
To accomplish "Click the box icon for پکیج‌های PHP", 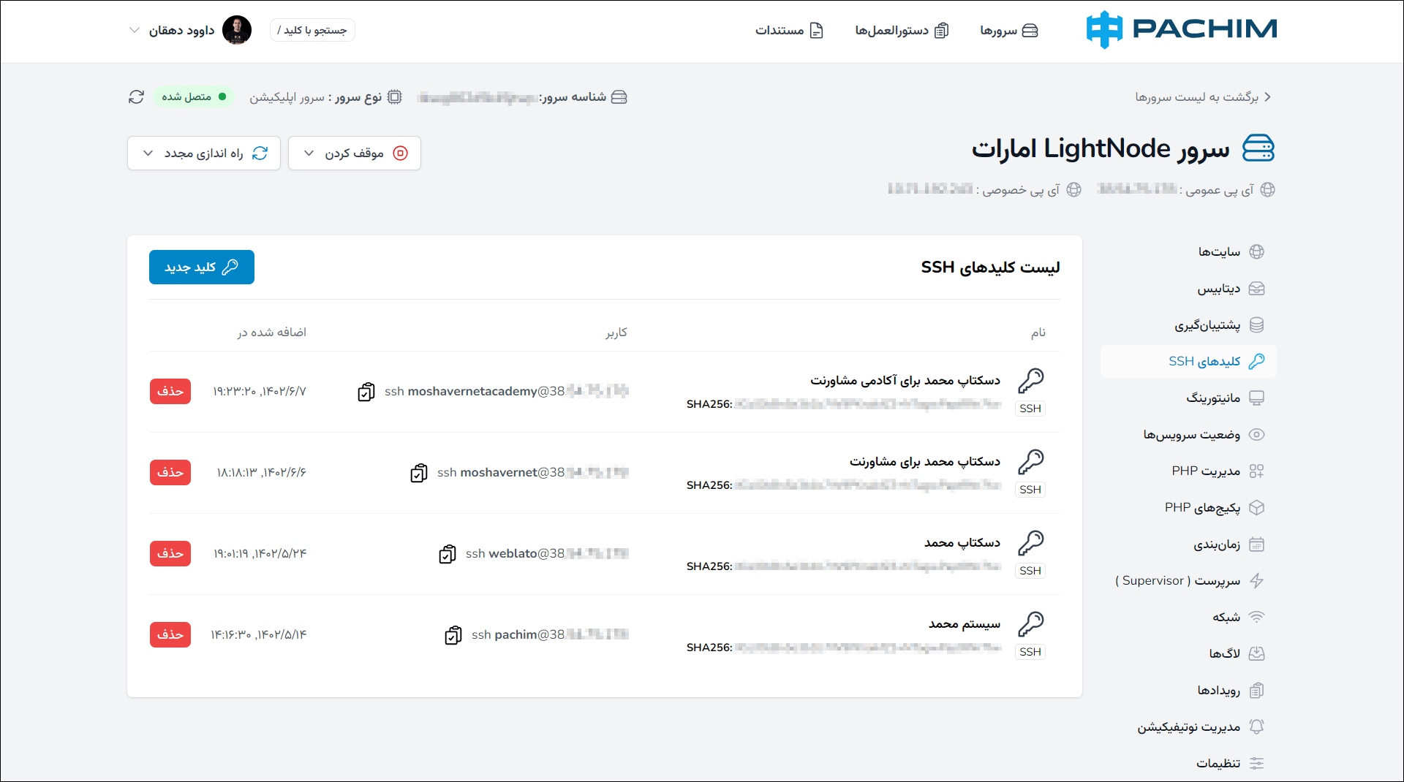I will coord(1257,508).
